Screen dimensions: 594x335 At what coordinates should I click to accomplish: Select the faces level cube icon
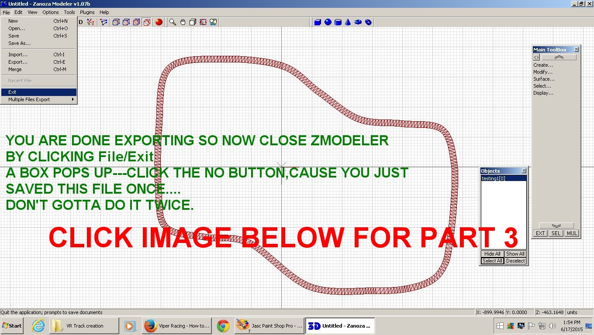(x=137, y=22)
